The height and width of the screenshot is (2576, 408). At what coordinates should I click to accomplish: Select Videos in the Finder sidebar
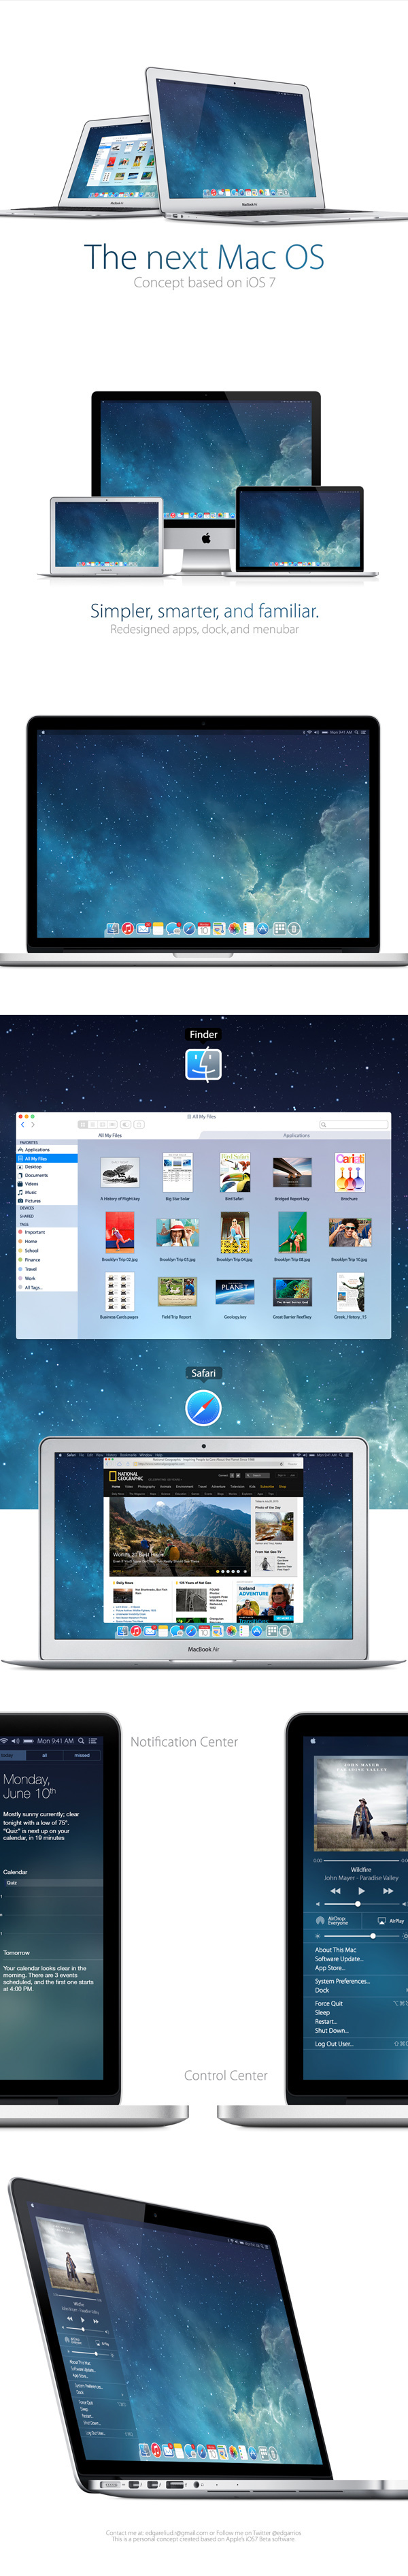tap(47, 1184)
